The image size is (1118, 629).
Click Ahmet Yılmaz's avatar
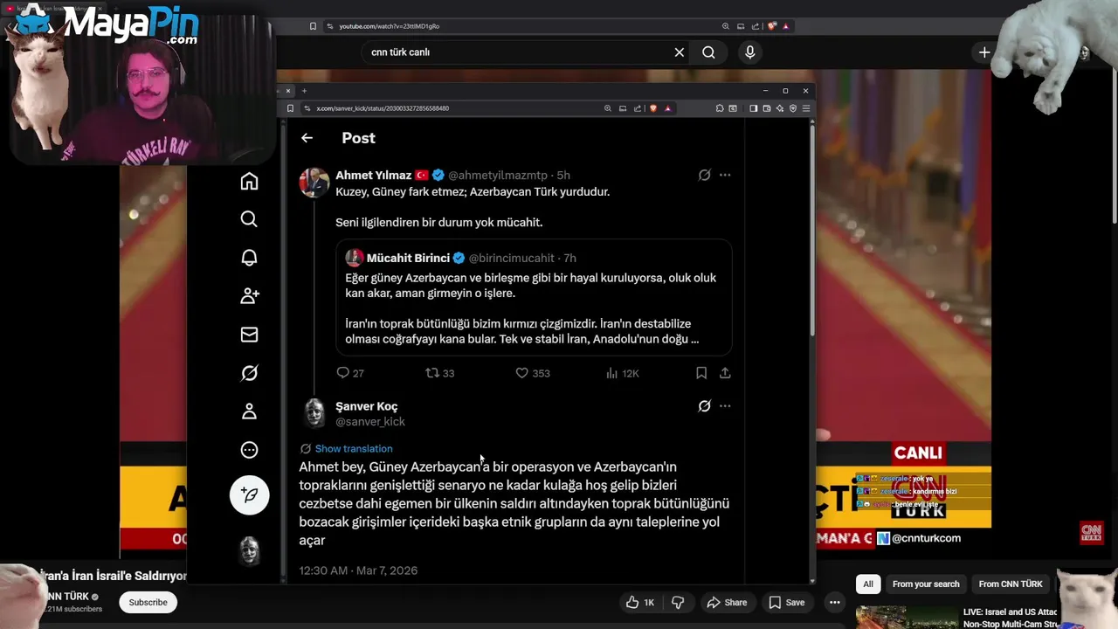(x=314, y=183)
